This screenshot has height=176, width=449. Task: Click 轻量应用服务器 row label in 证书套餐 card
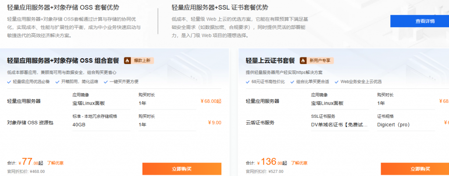click(x=263, y=101)
